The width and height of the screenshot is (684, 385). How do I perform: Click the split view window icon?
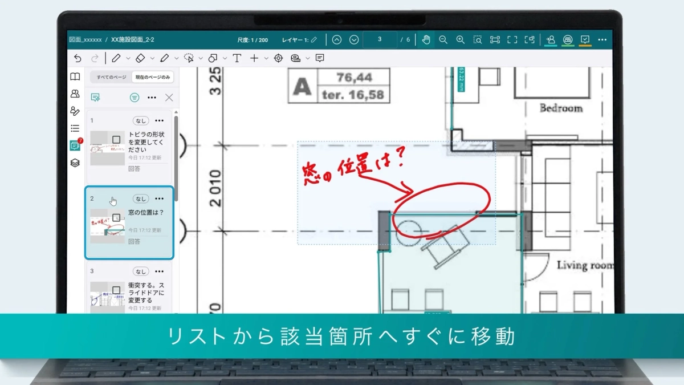[530, 39]
